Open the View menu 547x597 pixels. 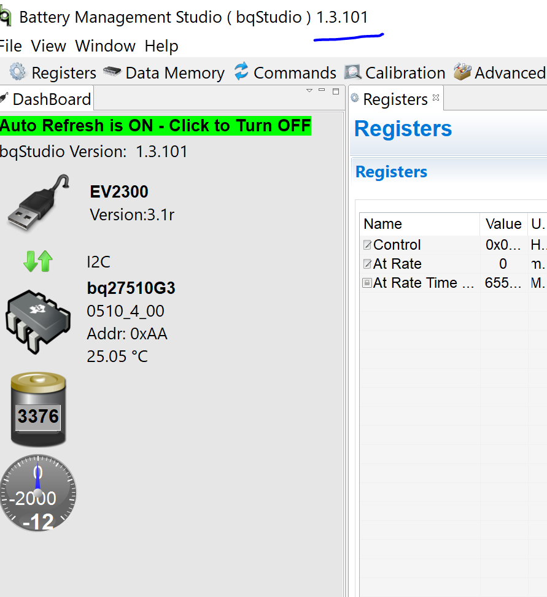click(48, 46)
